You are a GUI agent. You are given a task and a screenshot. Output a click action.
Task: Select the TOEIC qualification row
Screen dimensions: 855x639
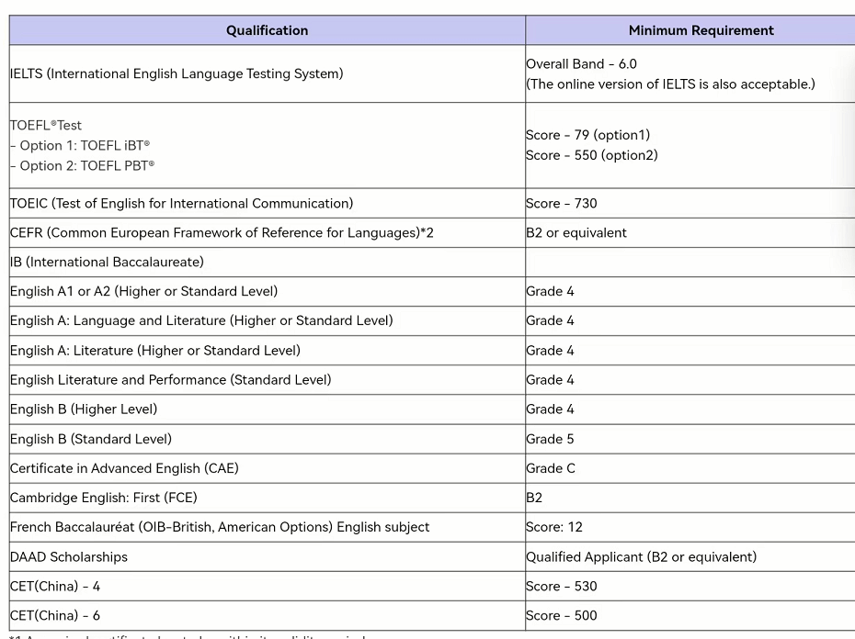click(x=182, y=203)
